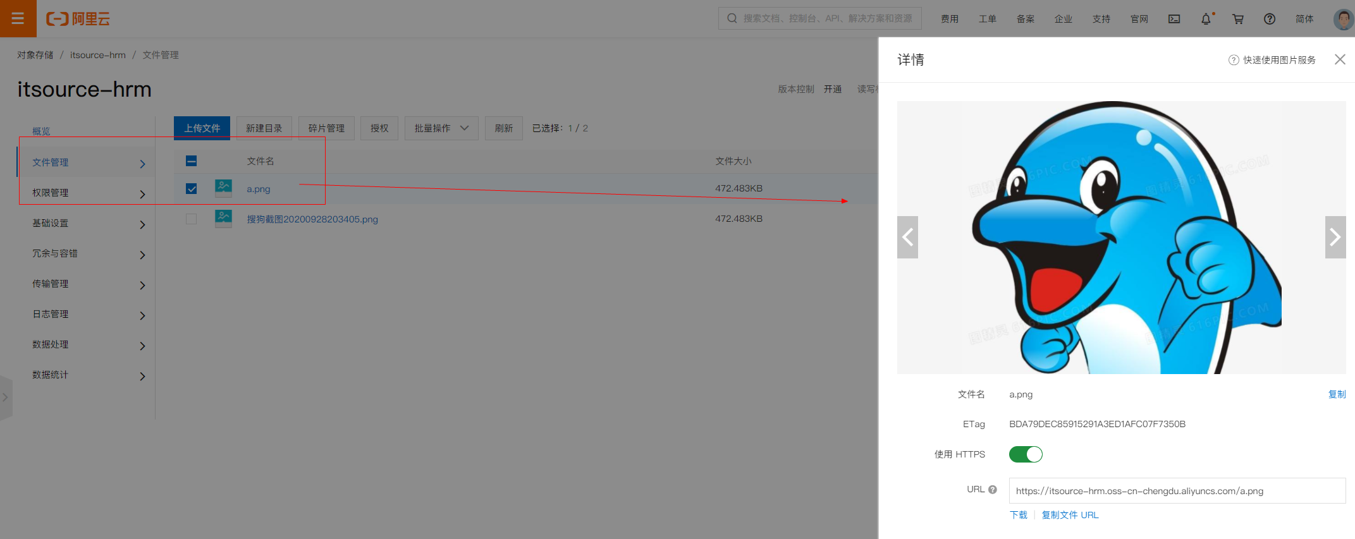Viewport: 1355px width, 539px height.
Task: Click the 碎片管理 button
Action: (326, 128)
